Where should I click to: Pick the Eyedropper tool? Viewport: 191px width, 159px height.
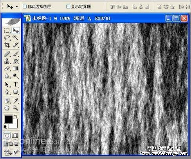[x=16, y=100]
